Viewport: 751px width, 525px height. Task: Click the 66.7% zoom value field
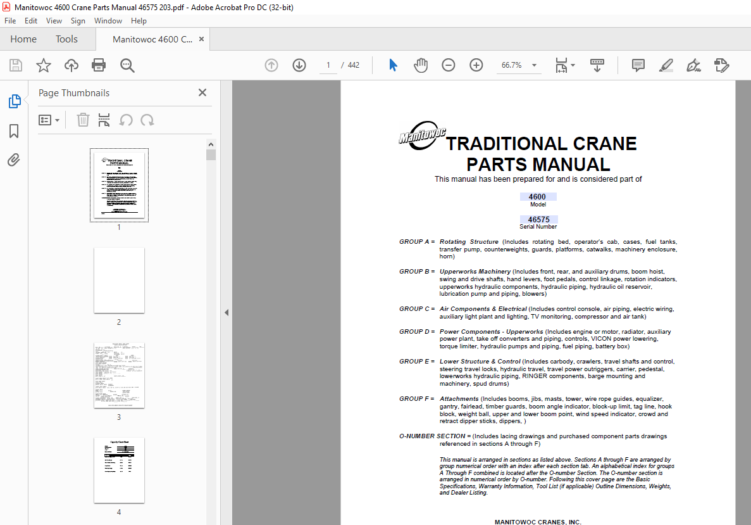[x=511, y=65]
